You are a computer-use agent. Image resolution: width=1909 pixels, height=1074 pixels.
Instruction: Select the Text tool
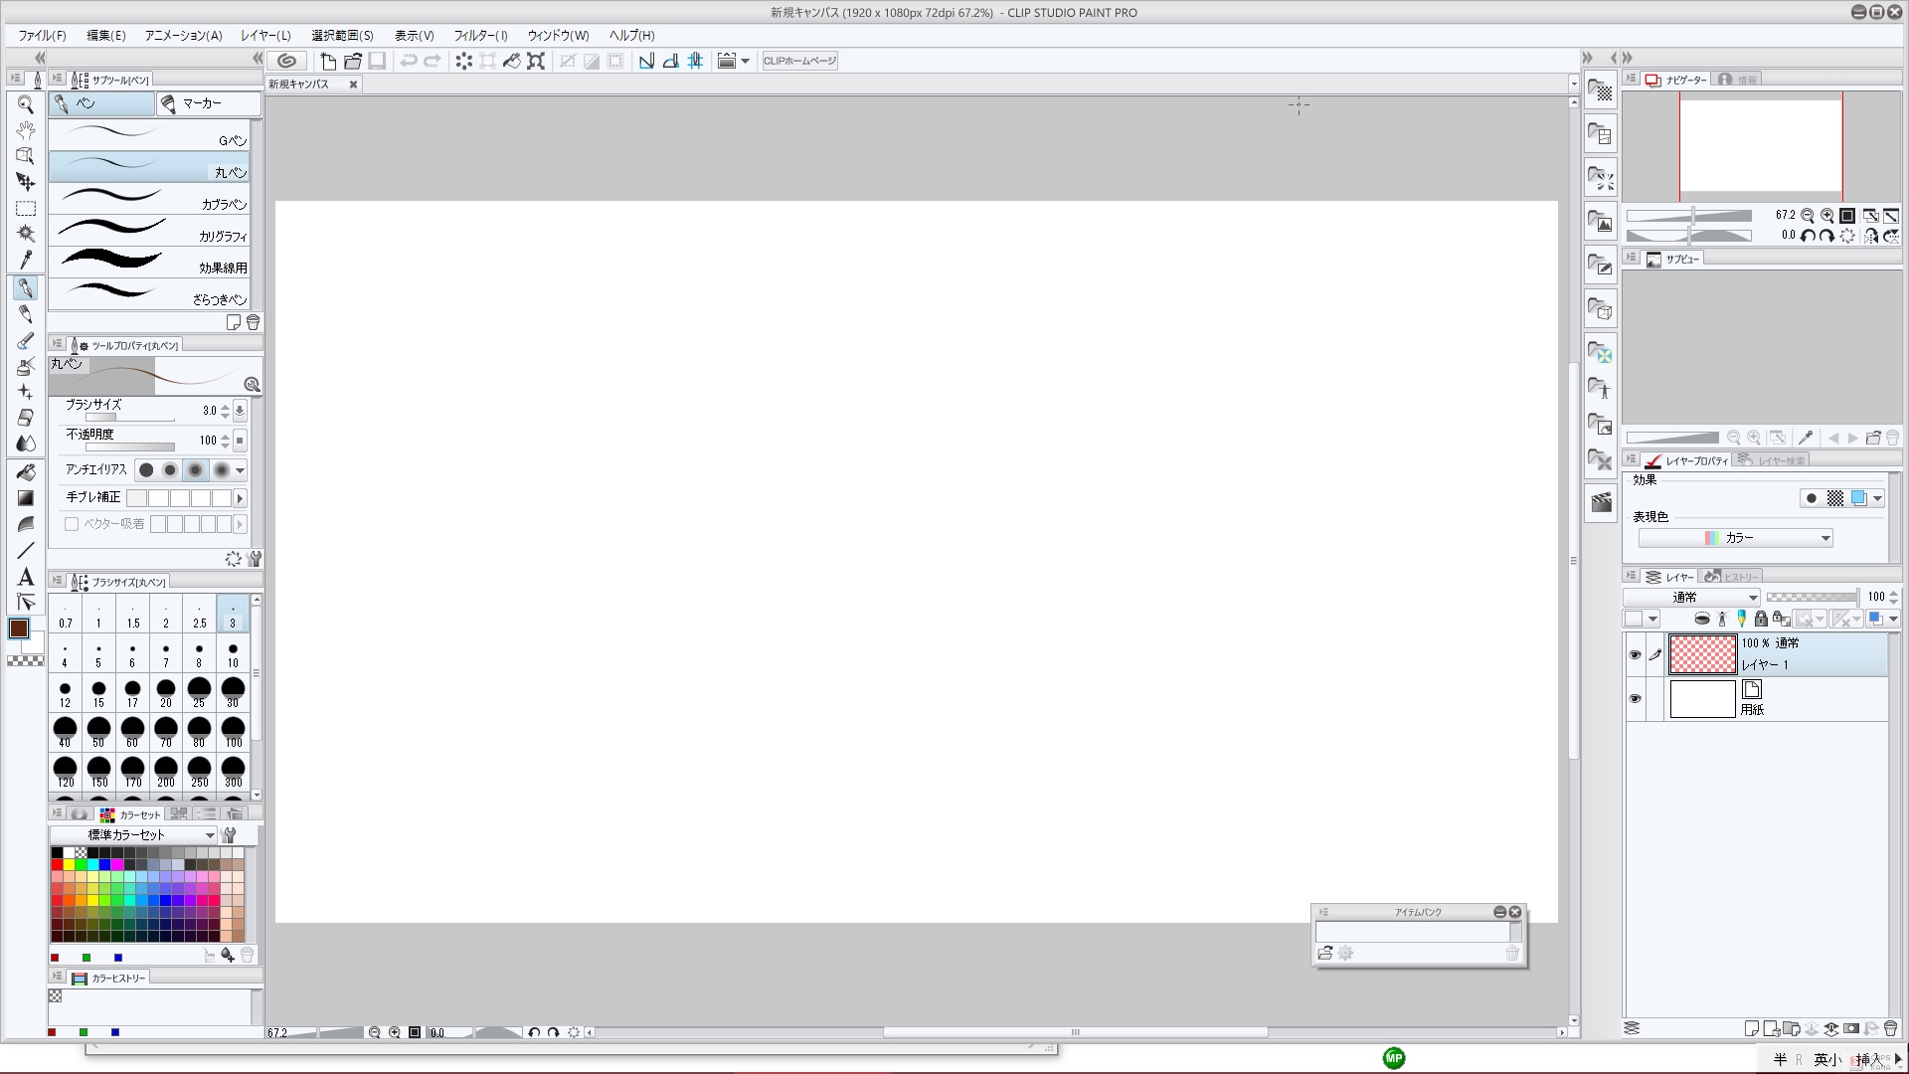(x=26, y=577)
